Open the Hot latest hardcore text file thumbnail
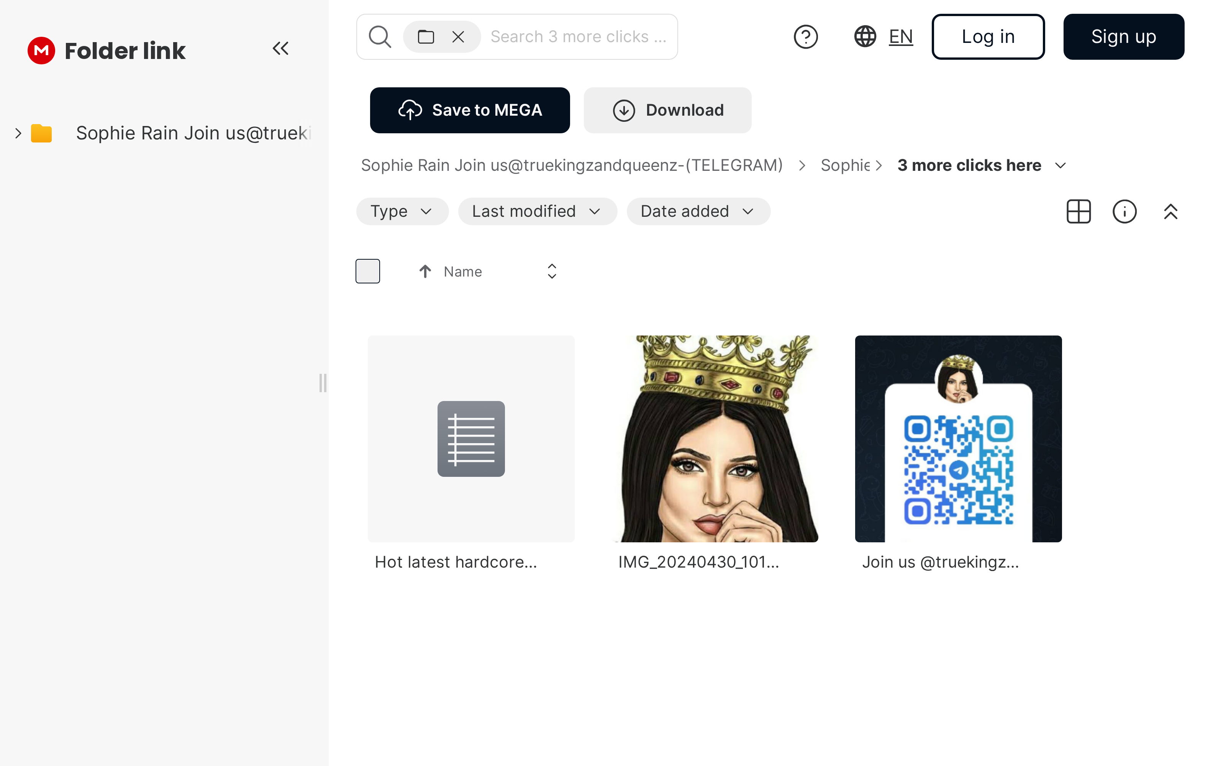 coord(471,439)
